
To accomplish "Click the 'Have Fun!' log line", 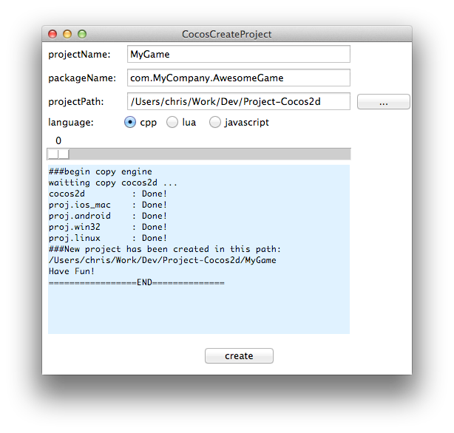I will pyautogui.click(x=72, y=271).
